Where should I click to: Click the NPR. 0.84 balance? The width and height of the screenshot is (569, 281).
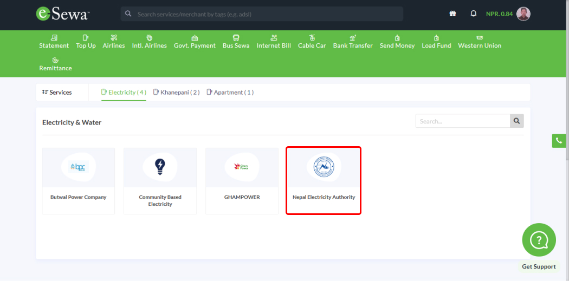tap(499, 14)
